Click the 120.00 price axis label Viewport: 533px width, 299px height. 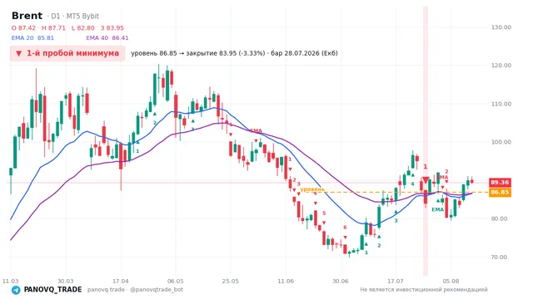[501, 66]
